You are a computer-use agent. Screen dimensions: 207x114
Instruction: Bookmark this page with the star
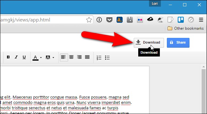[x=89, y=20]
